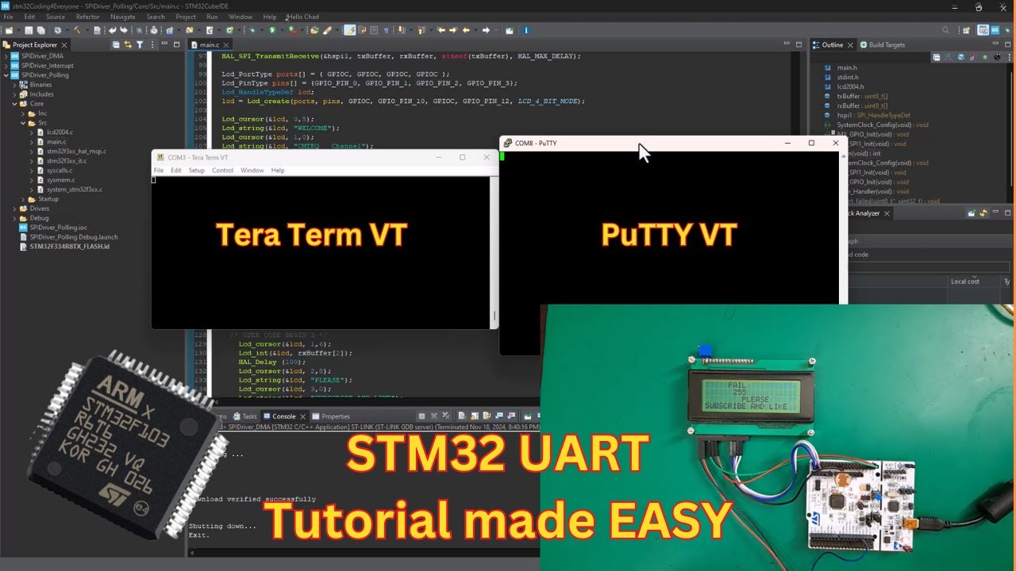
Task: Click the first Outline toolbar icon
Action: point(937,57)
